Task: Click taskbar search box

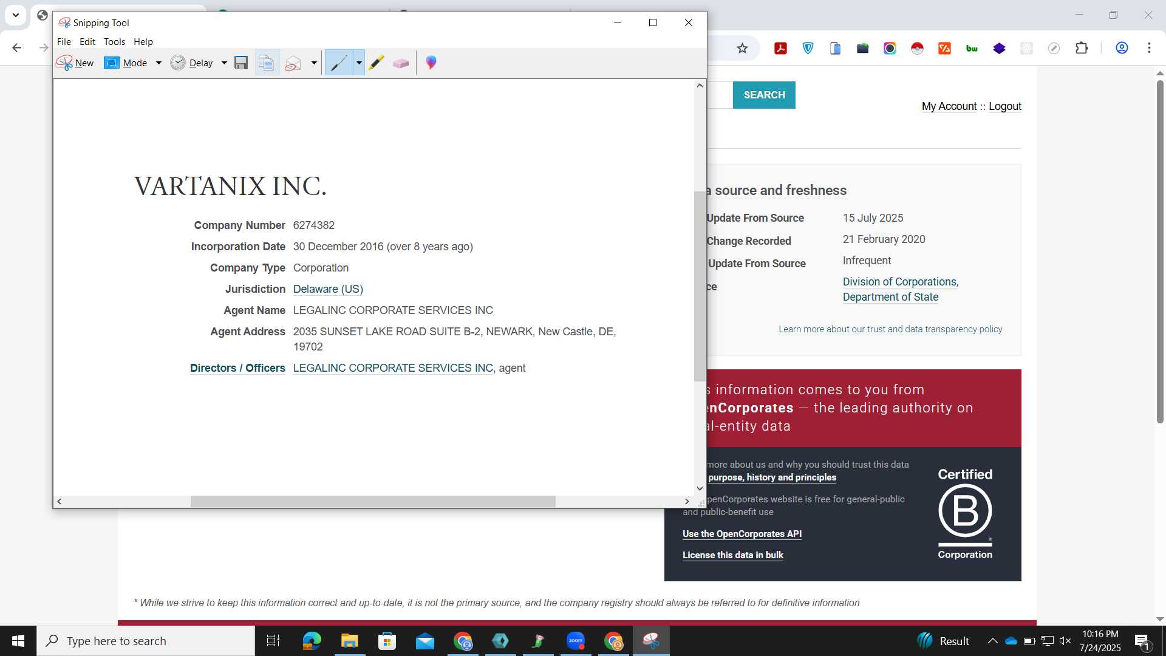Action: [x=146, y=641]
